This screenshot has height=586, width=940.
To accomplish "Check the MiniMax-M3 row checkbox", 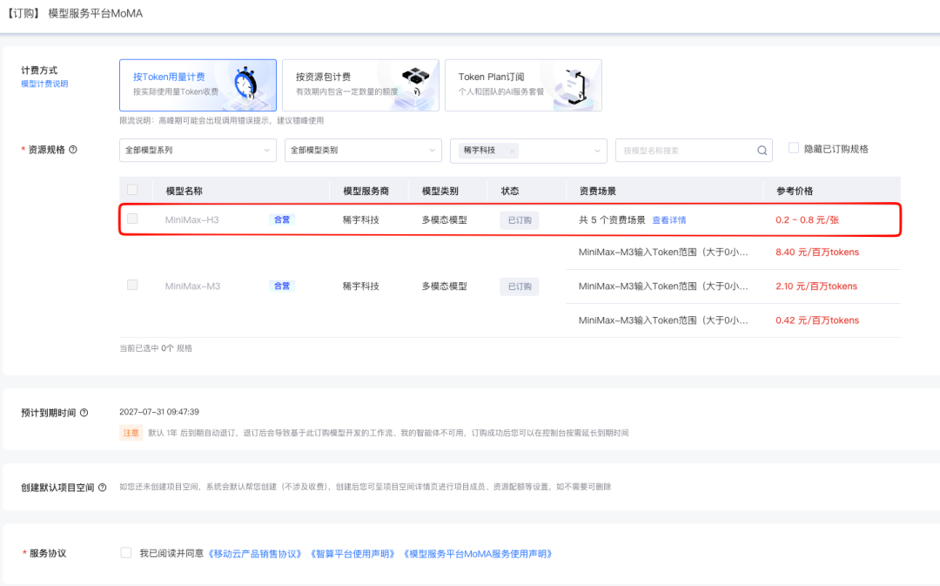I will 132,285.
